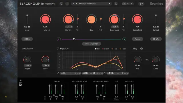
Task: Select the Rear EQ channel group
Action: [123, 49]
